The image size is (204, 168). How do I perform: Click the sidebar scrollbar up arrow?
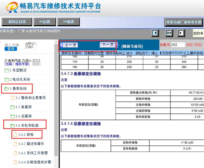point(56,42)
